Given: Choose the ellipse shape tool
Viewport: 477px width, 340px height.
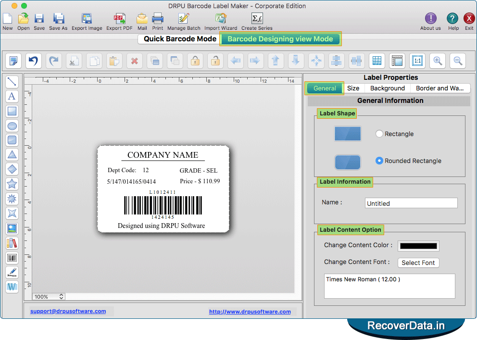Looking at the screenshot, I should point(12,126).
